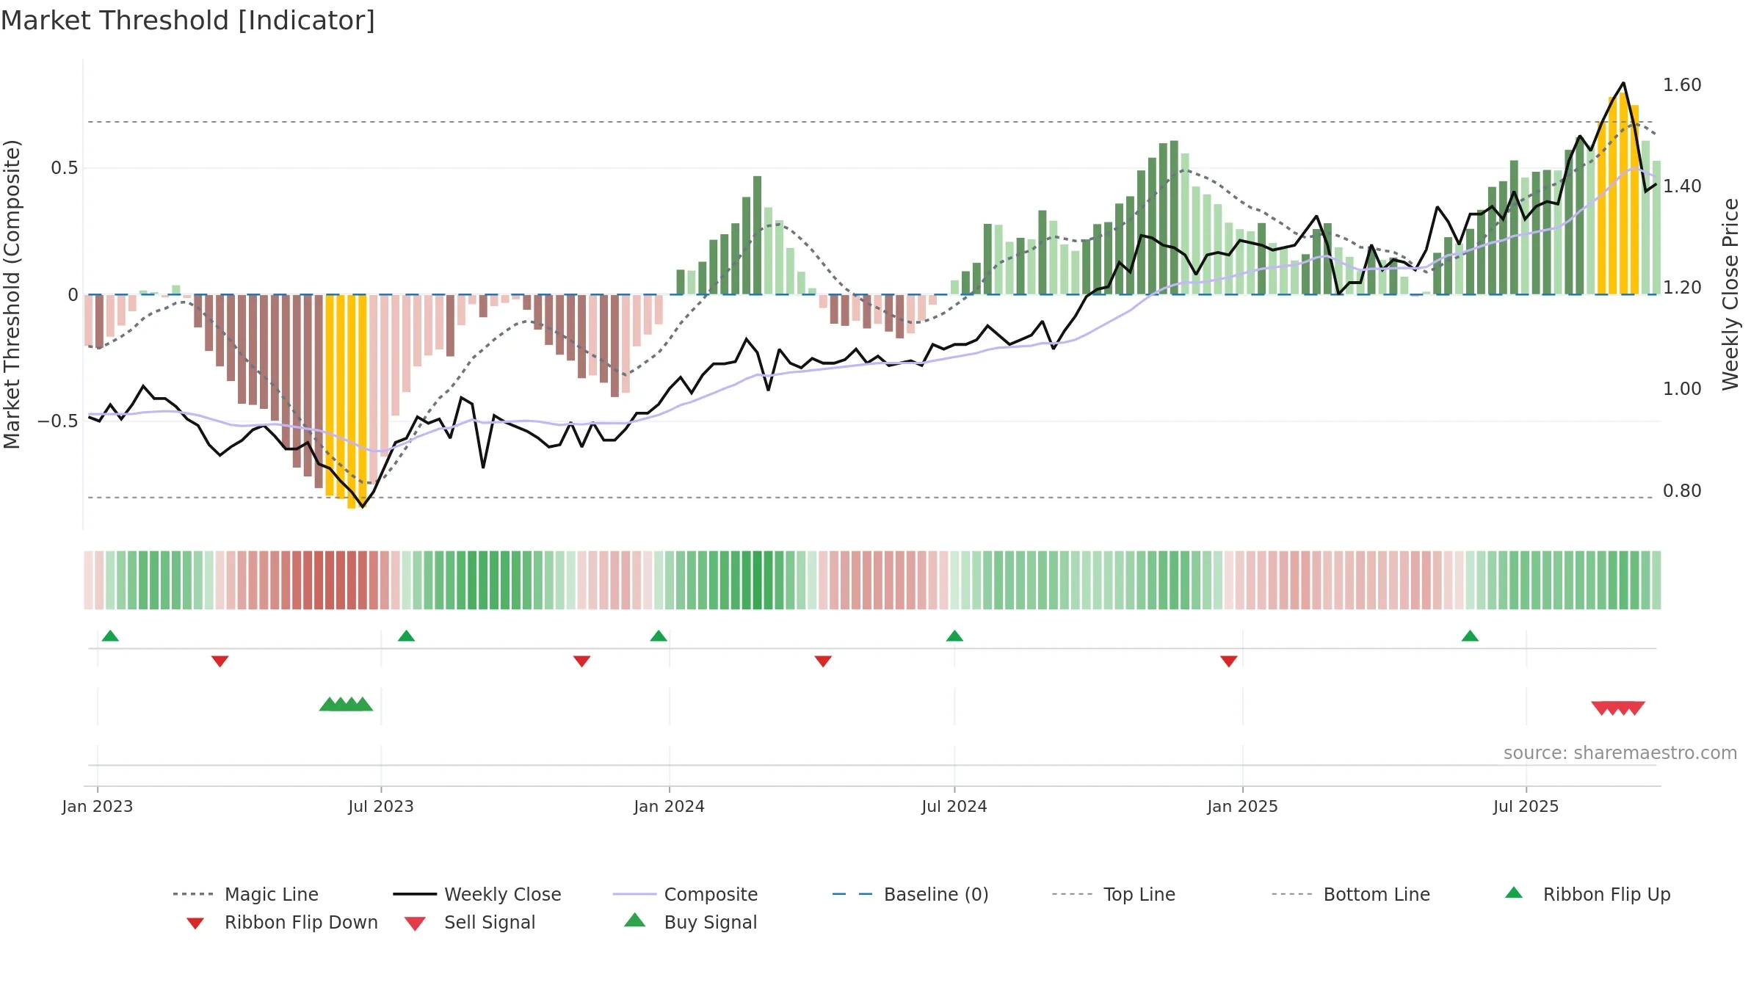
Task: Click the −0.5 composite axis label
Action: click(x=58, y=421)
